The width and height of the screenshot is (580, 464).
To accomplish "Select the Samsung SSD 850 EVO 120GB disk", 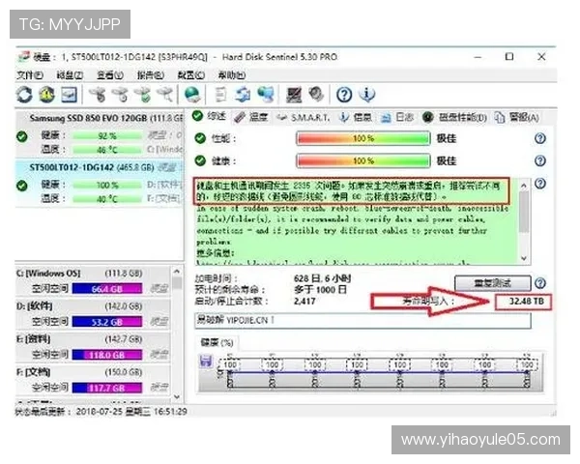I will pyautogui.click(x=100, y=134).
